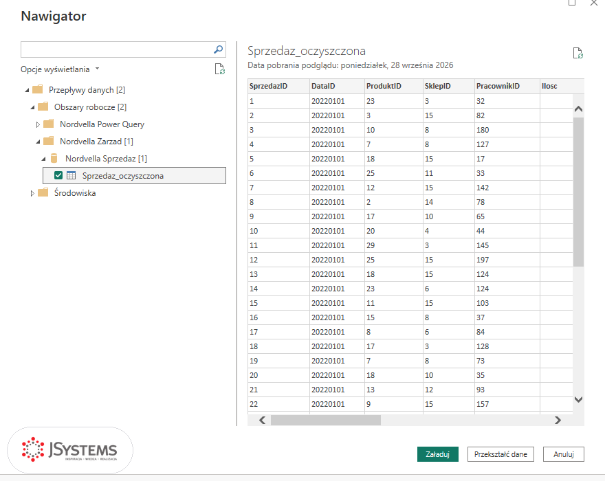Refresh the preview with the top-right page icon

(577, 53)
